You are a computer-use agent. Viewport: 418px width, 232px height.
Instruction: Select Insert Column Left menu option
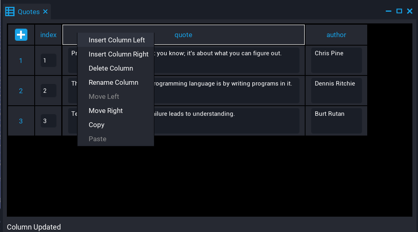116,40
